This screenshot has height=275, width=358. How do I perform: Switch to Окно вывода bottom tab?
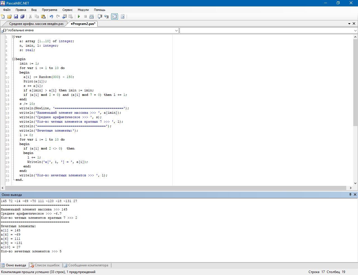pos(14,265)
